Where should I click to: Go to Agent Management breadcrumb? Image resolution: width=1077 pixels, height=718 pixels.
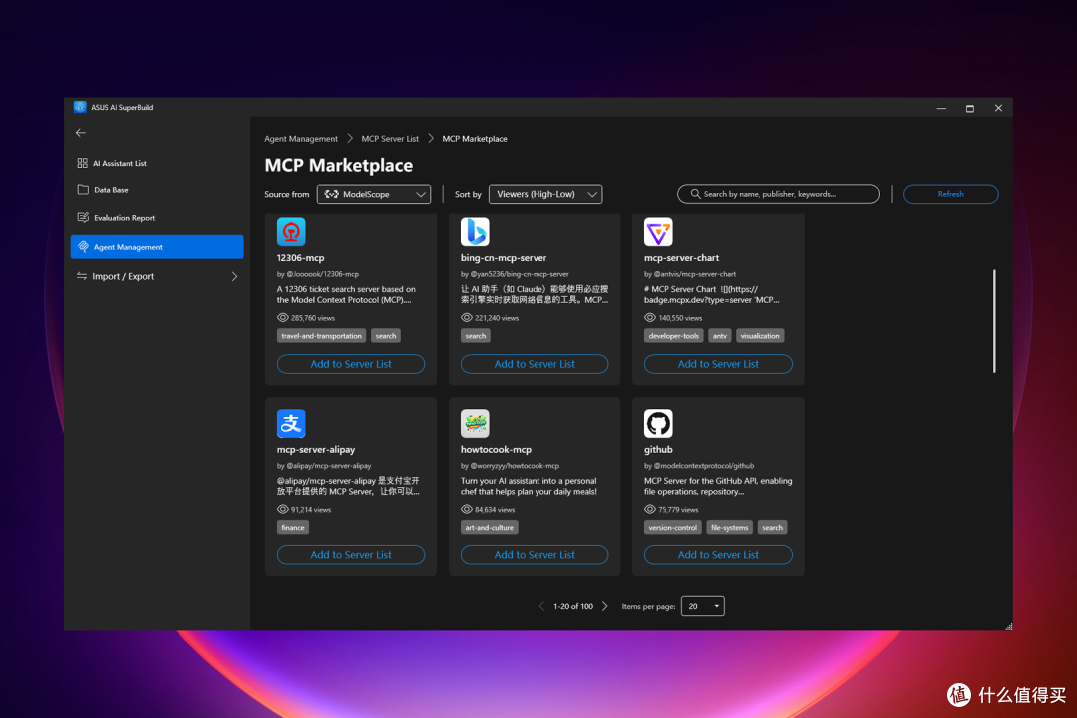301,138
